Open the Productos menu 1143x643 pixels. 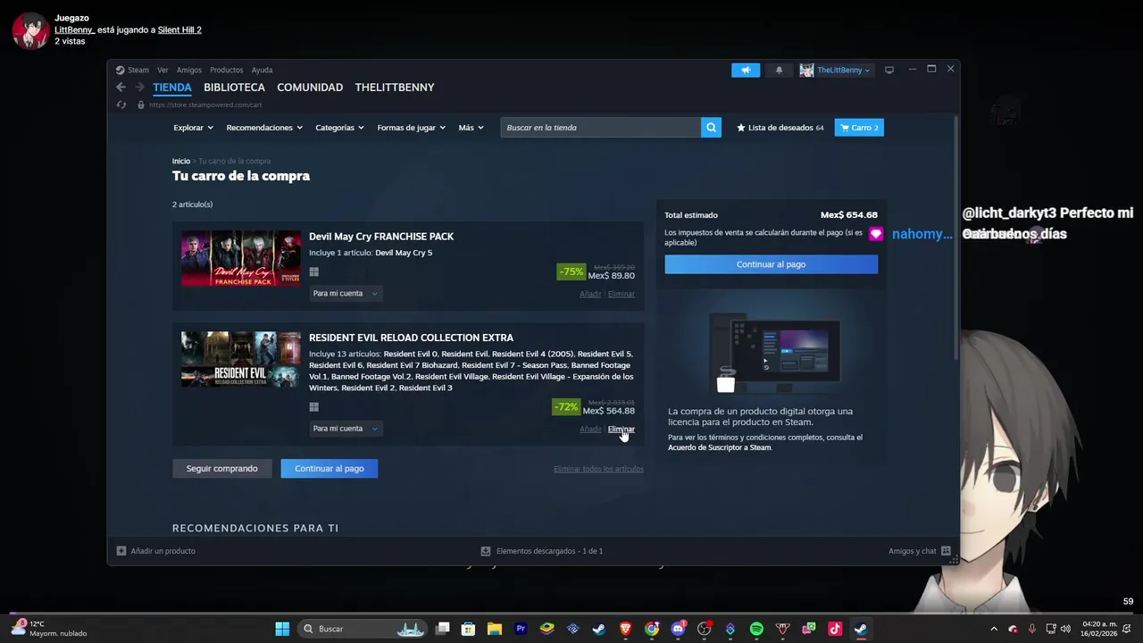pos(226,70)
